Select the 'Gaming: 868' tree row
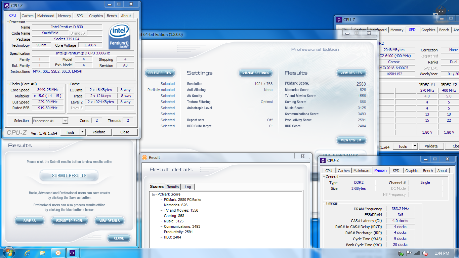This screenshot has width=459, height=258. (x=174, y=216)
